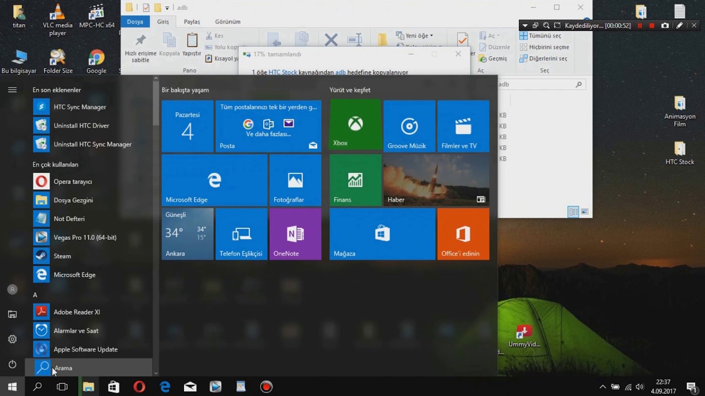Open the Pazartesi 4 calendar tile
This screenshot has width=705, height=396.
tap(187, 126)
